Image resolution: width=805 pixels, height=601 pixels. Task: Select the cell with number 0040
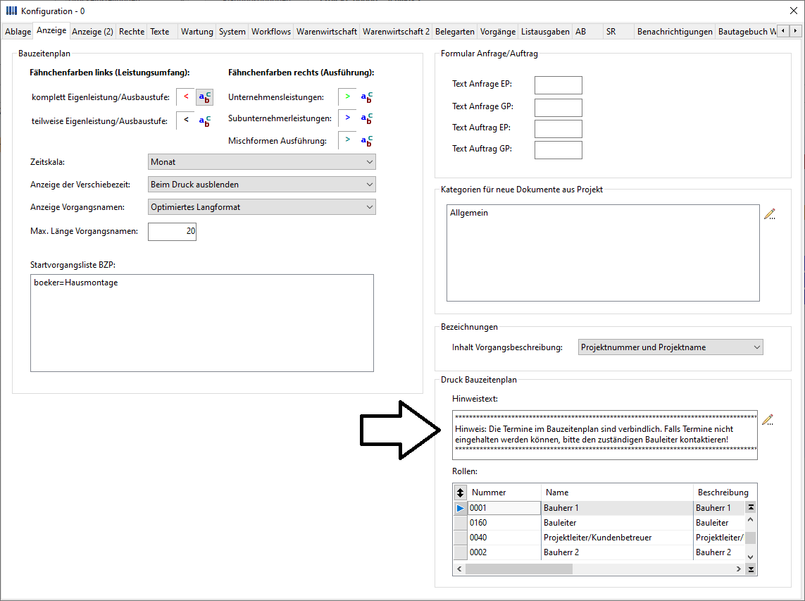[504, 538]
